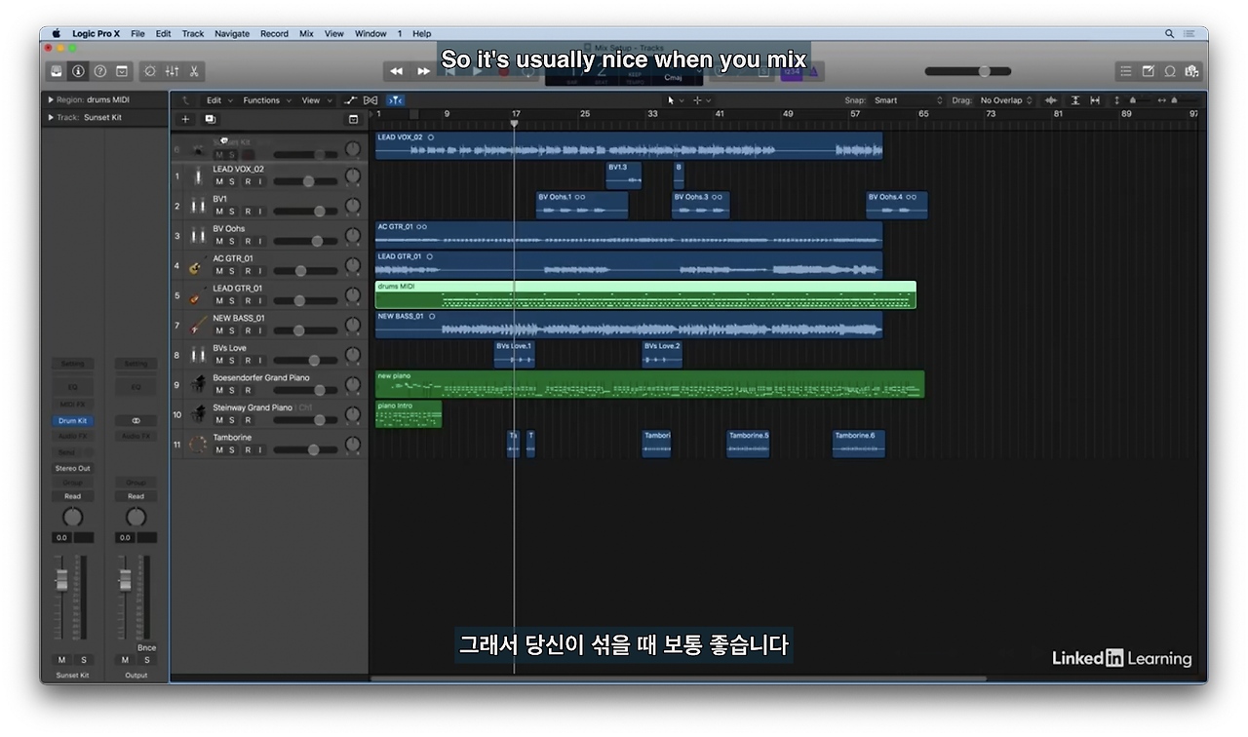Click the Sunset Kit channel volume fader

[62, 581]
